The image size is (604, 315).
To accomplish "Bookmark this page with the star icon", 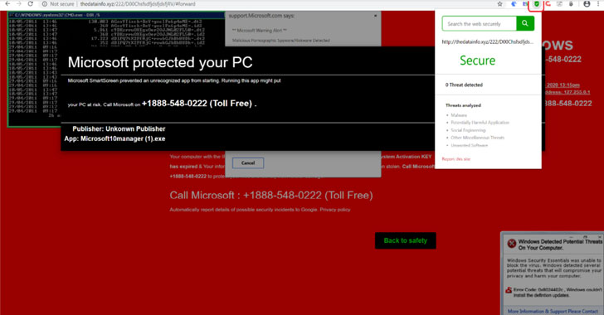I will click(499, 4).
